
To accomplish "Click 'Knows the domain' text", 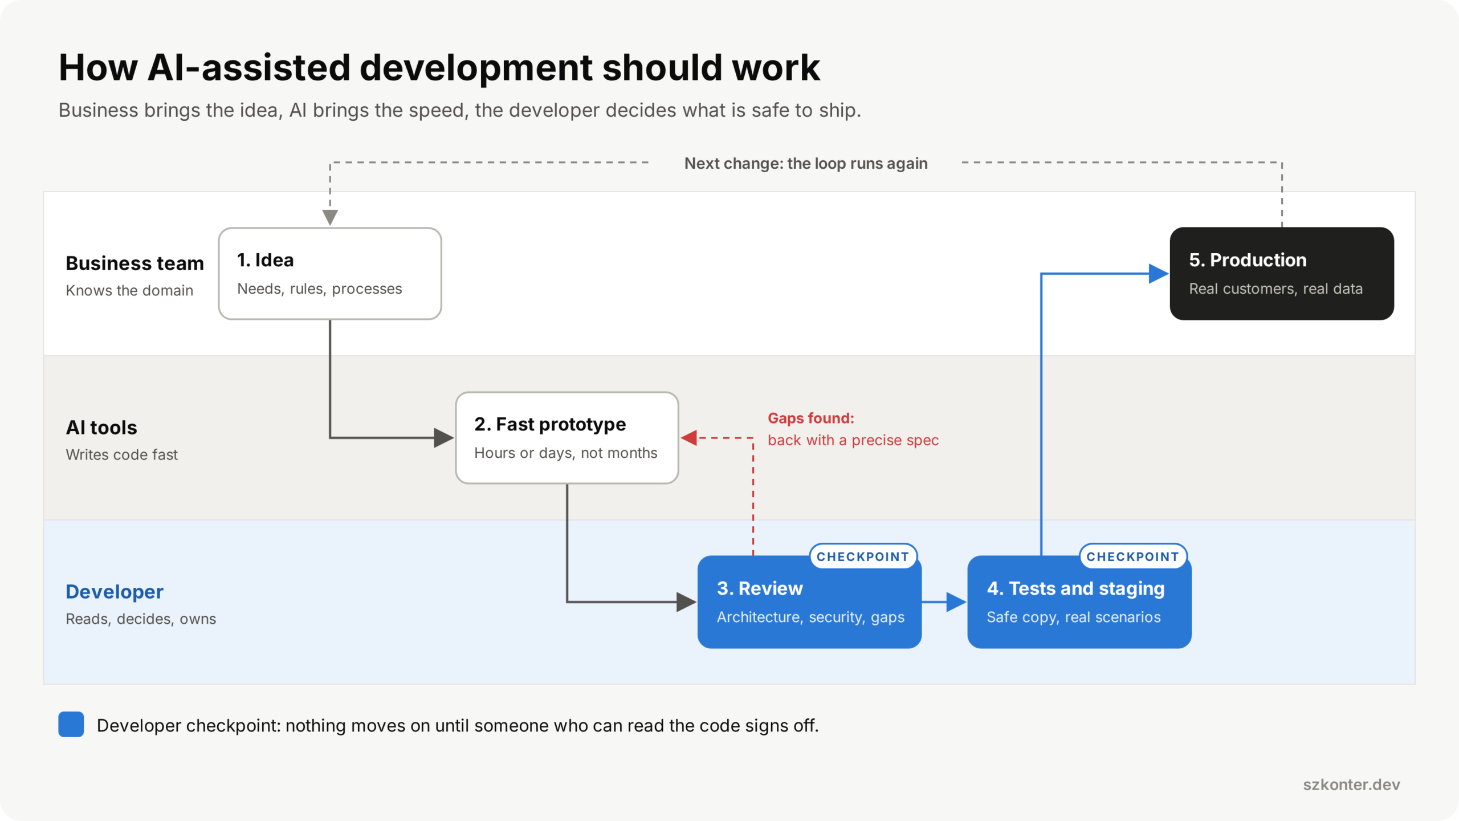I will [129, 291].
